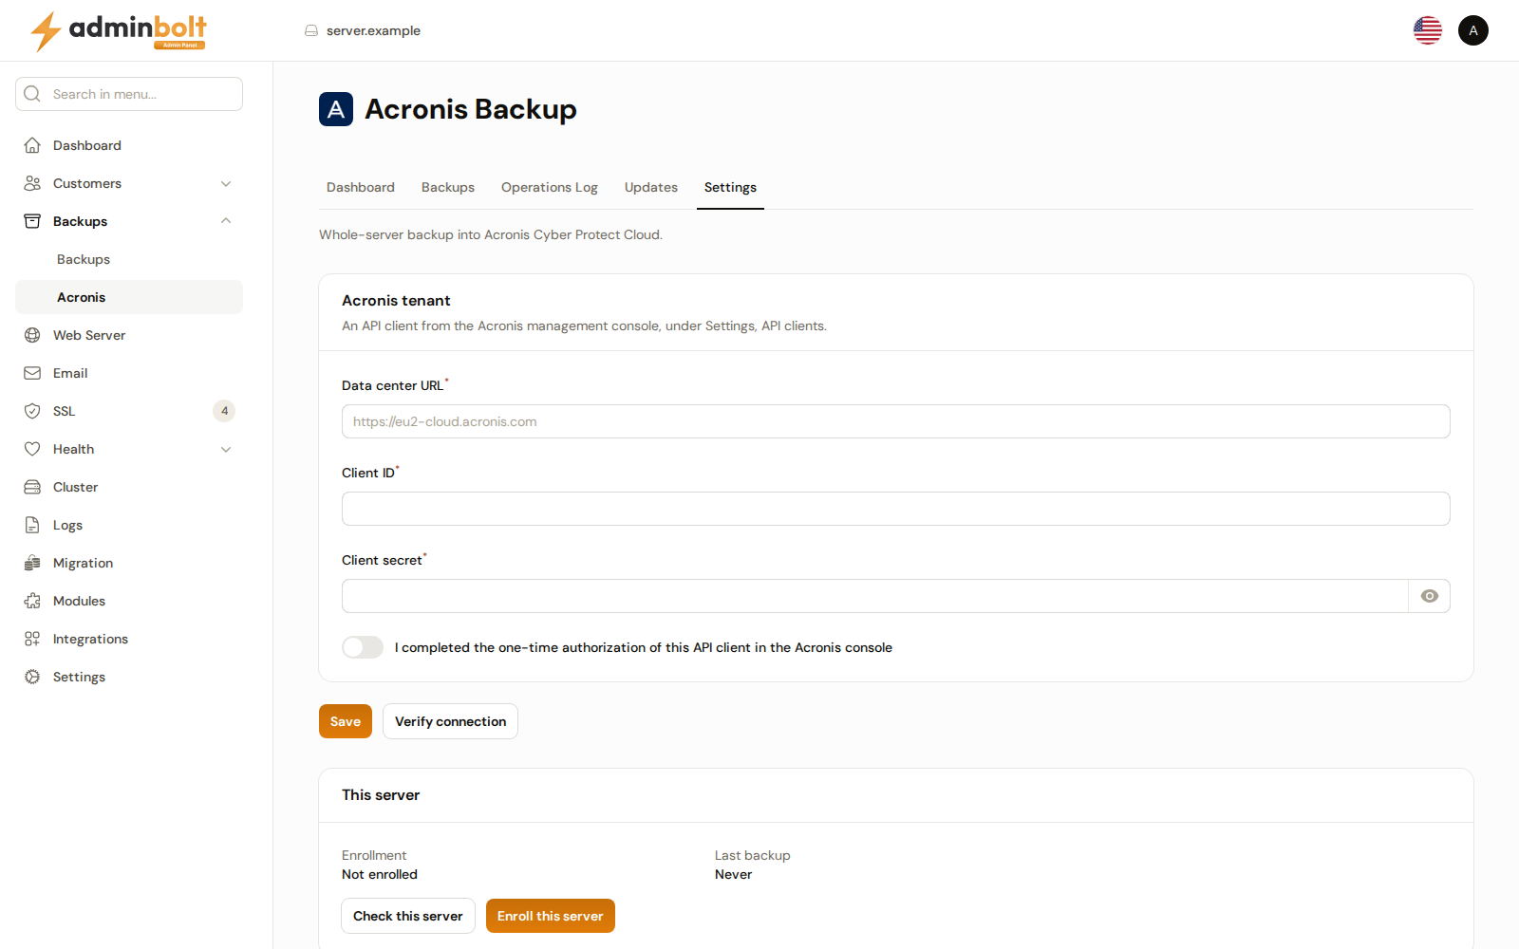Collapse the Backups menu chevron

coord(226,221)
